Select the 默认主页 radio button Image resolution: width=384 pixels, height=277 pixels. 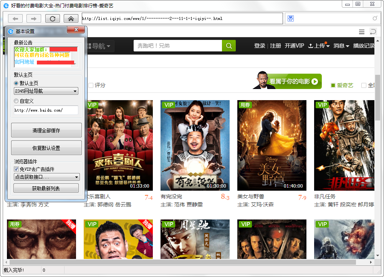pyautogui.click(x=16, y=83)
